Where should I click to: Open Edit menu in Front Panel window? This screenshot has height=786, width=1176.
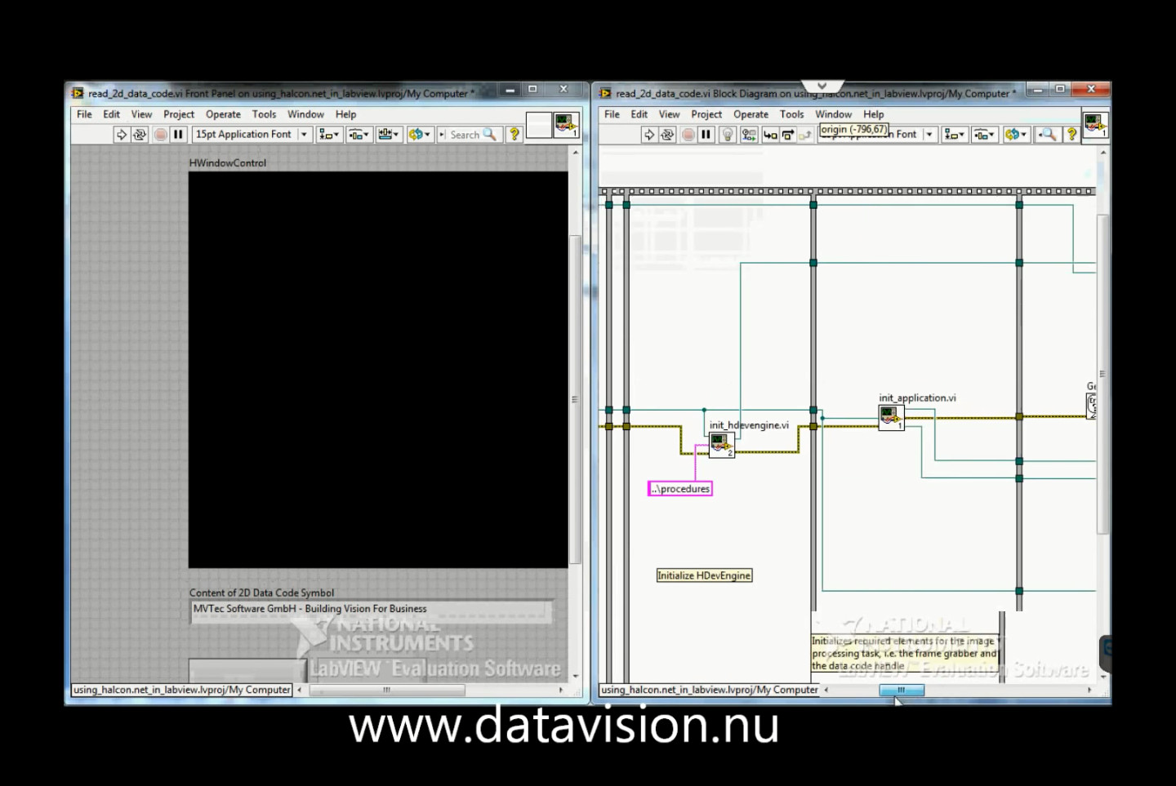click(111, 114)
